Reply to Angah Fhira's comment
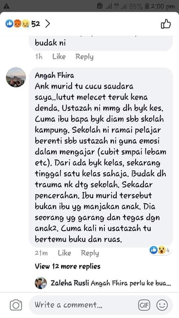 (x=90, y=253)
